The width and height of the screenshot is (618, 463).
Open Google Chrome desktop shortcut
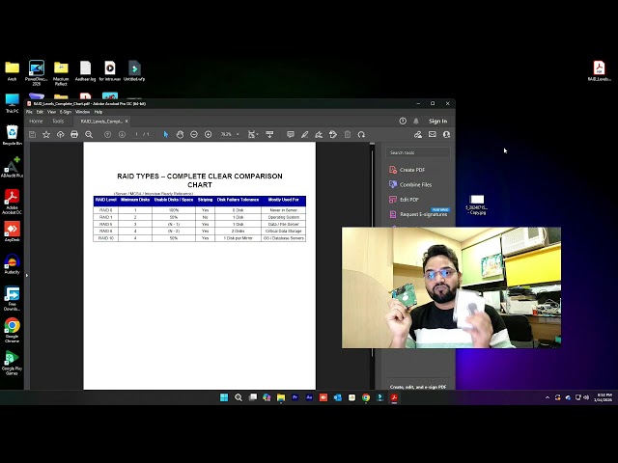(x=13, y=330)
